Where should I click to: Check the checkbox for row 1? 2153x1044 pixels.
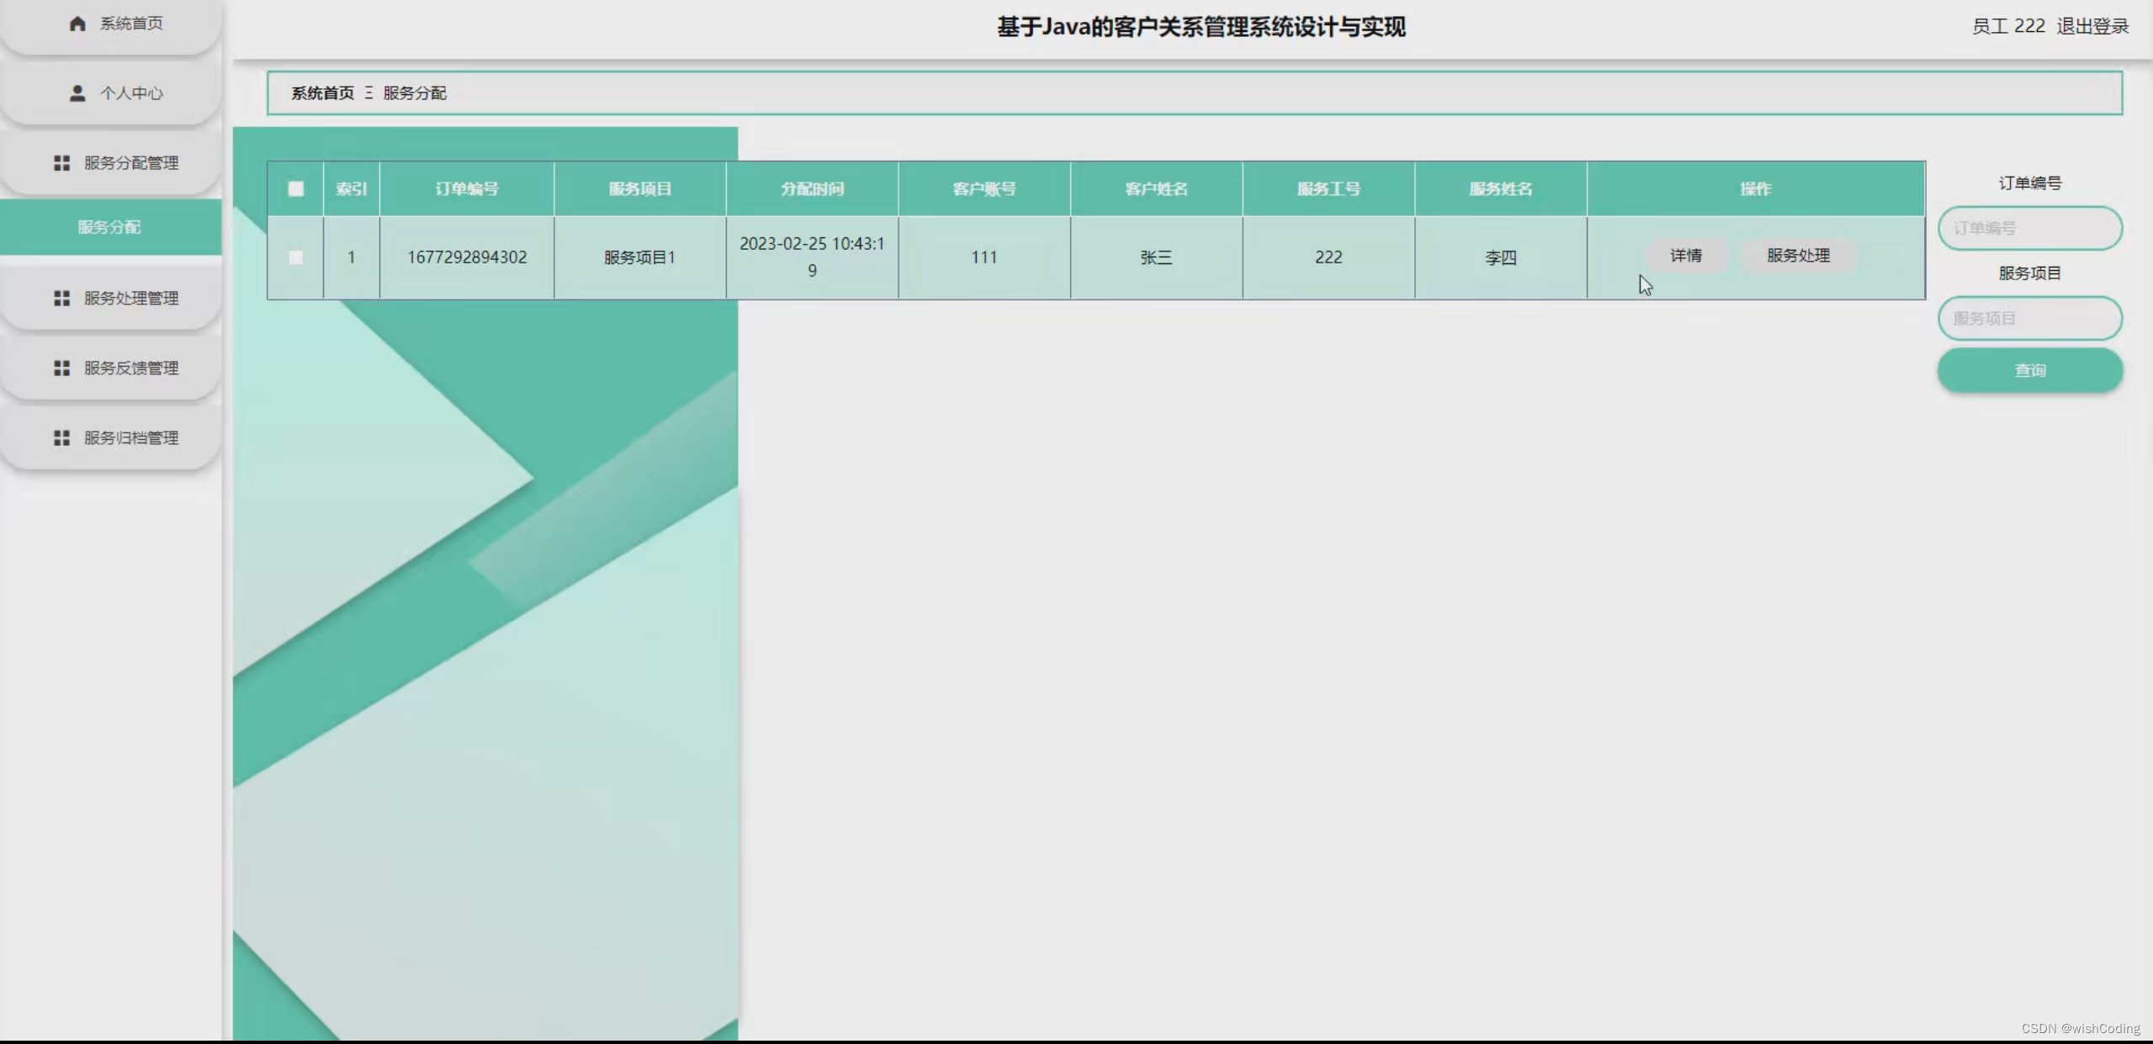point(295,257)
